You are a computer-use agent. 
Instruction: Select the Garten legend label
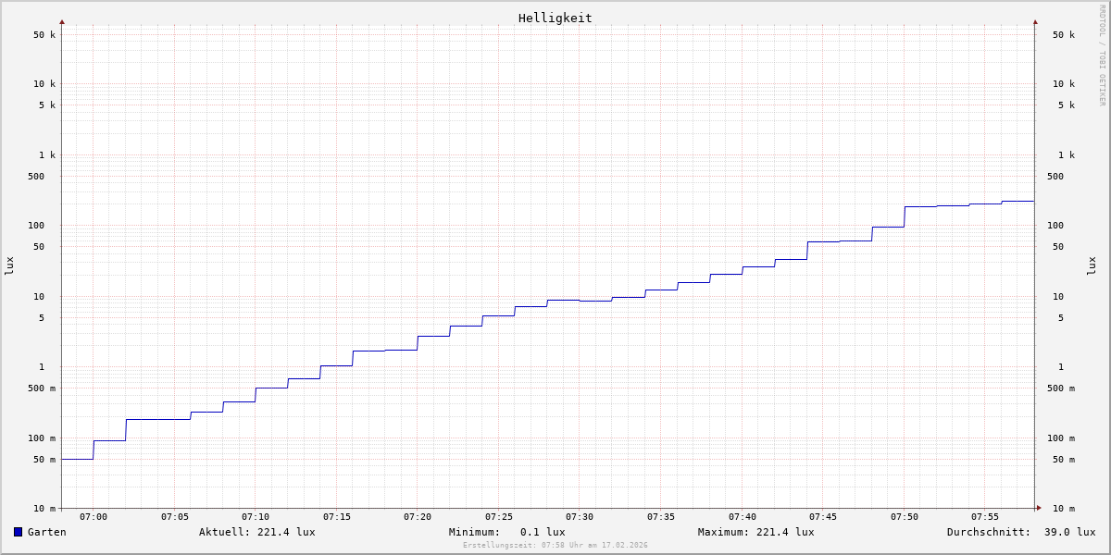(46, 532)
